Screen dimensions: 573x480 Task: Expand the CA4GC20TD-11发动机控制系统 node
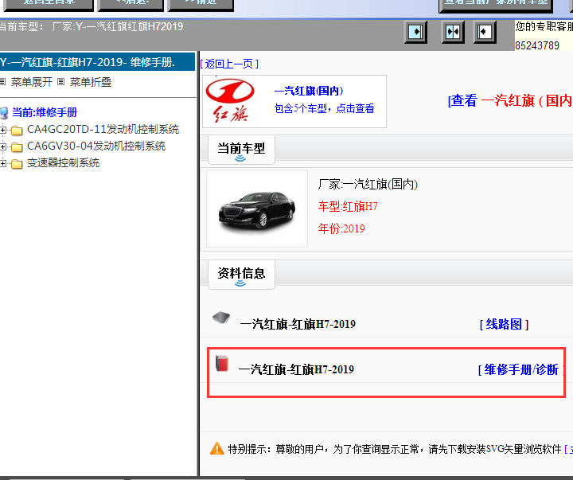[x=3, y=130]
